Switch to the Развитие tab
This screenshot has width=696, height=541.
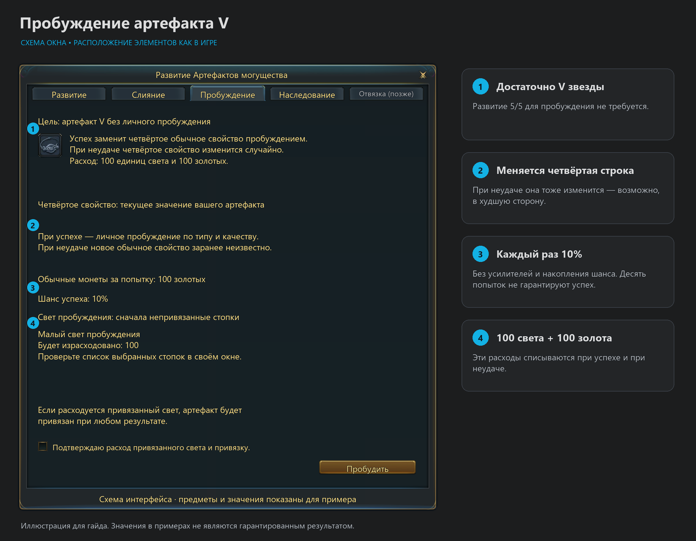point(69,94)
